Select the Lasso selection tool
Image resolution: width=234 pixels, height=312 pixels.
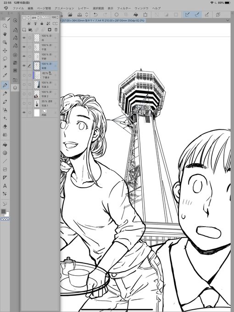[5, 59]
